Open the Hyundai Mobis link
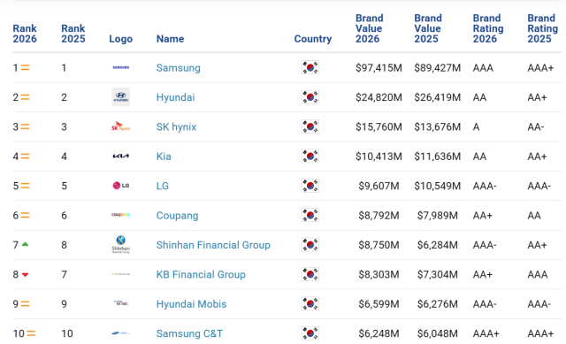This screenshot has width=566, height=344. 191,304
